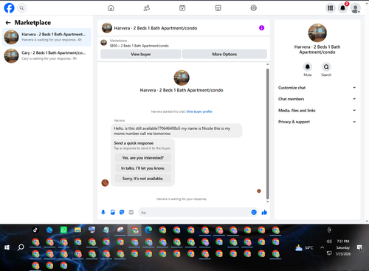Open Windows taskbar search magnifier

tap(21, 247)
